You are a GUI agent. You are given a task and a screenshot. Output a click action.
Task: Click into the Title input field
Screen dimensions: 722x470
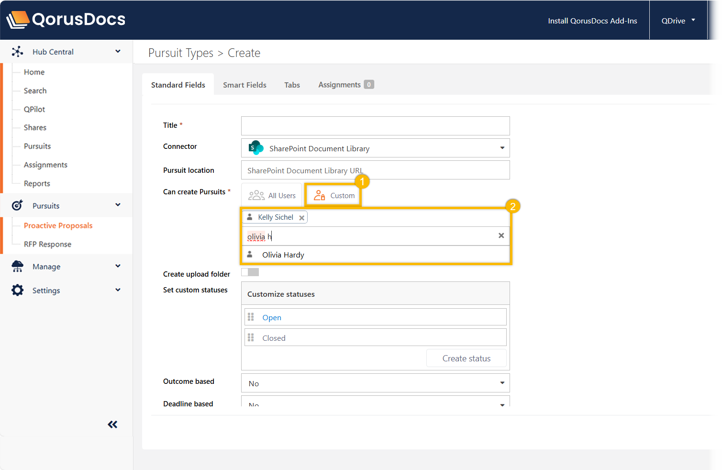[375, 126]
